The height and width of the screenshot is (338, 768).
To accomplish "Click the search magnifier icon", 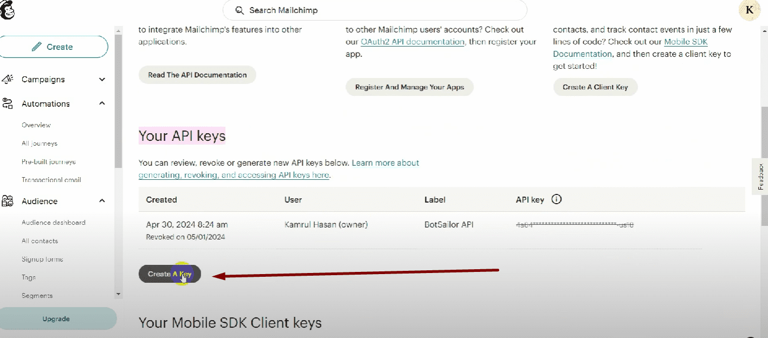I will [x=239, y=10].
